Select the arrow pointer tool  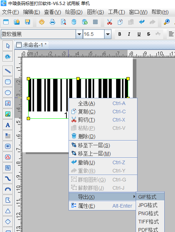click(8, 46)
